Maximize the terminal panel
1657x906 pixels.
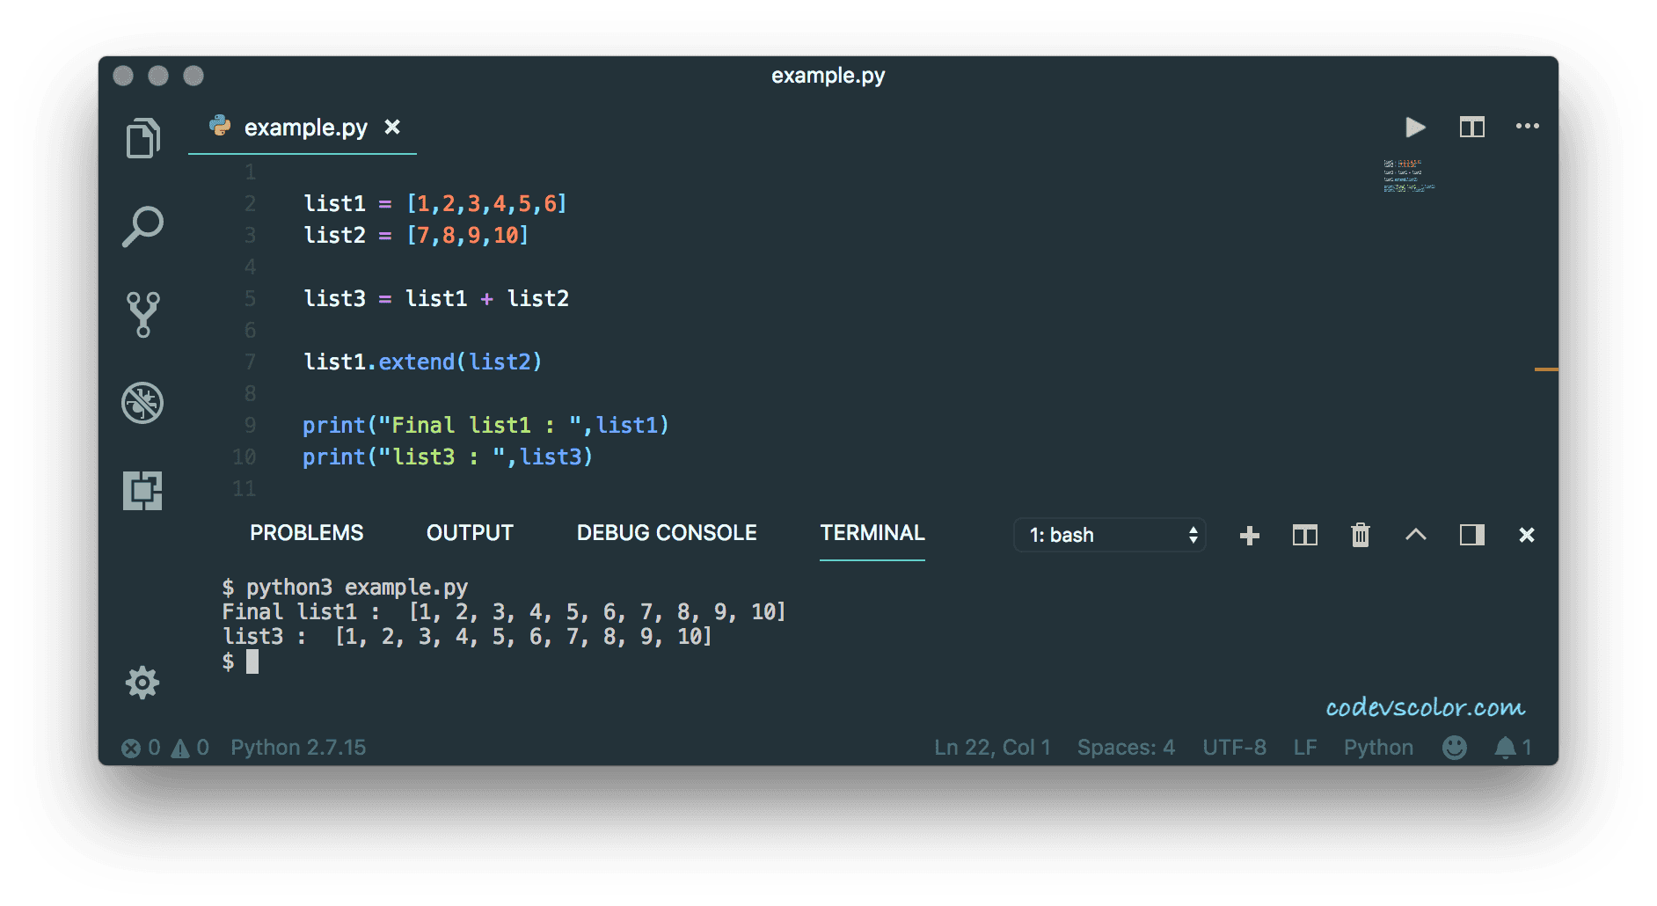point(1416,535)
